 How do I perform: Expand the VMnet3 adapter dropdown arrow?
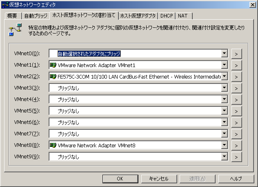coord(224,88)
